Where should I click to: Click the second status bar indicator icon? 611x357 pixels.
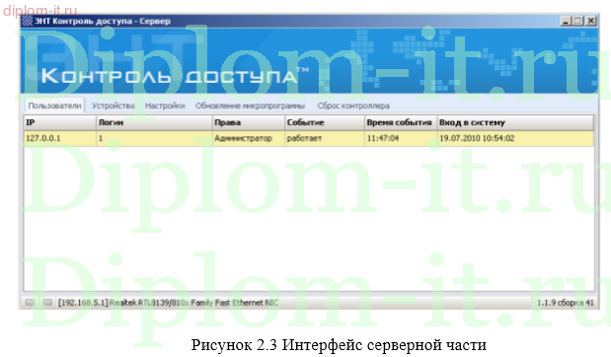coord(47,302)
